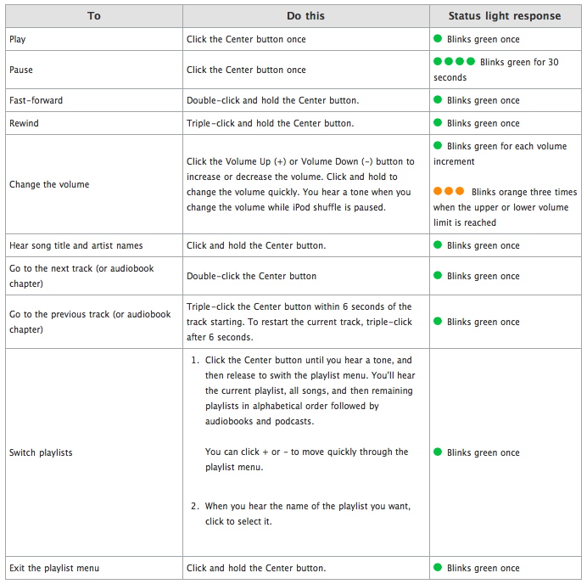587x584 pixels.
Task: Click green dot in Exit playlist menu row
Action: 439,568
